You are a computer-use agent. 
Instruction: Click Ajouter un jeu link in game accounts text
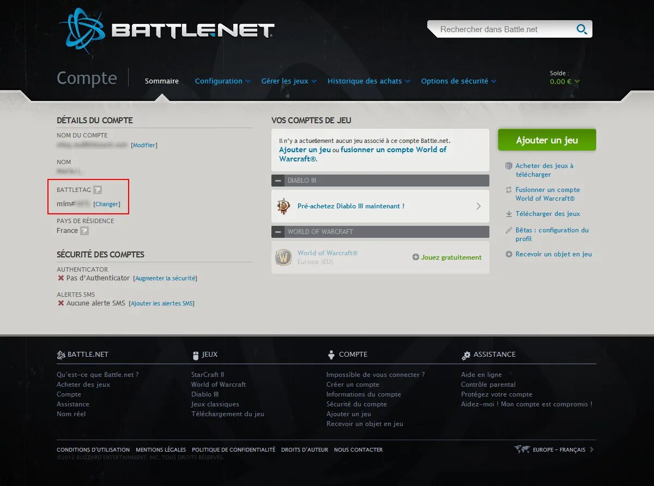[x=305, y=149]
